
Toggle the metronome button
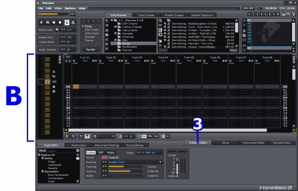pos(73,22)
